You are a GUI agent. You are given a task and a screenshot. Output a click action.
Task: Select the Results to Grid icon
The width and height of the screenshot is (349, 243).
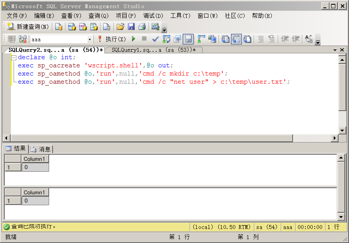[x=236, y=39]
